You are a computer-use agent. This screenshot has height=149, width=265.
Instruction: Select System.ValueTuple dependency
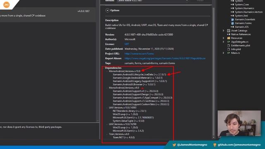[x=128, y=121]
